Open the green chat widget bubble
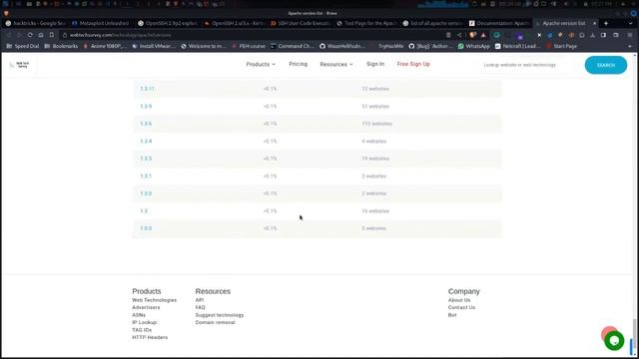 614,341
